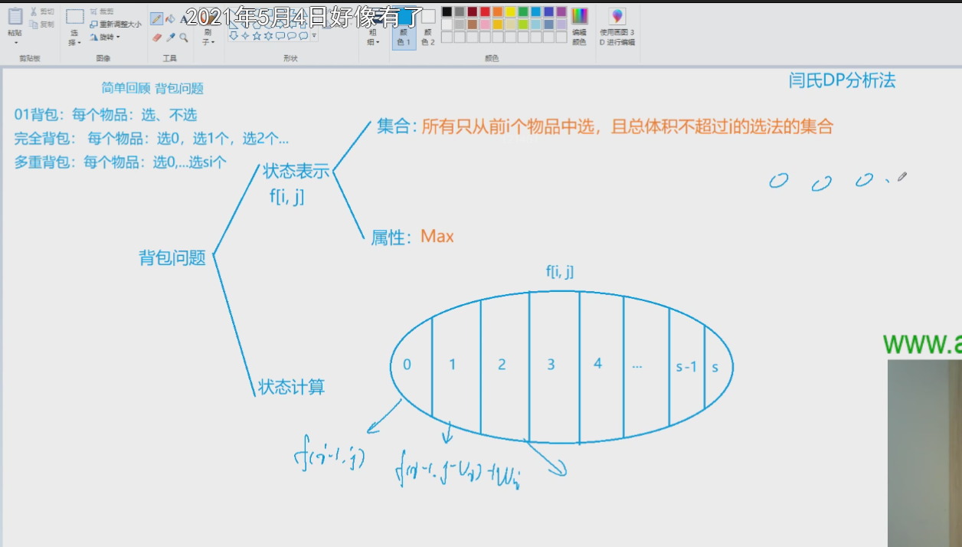Select the four-point star shape
Screen dimensions: 962x547
[x=245, y=35]
